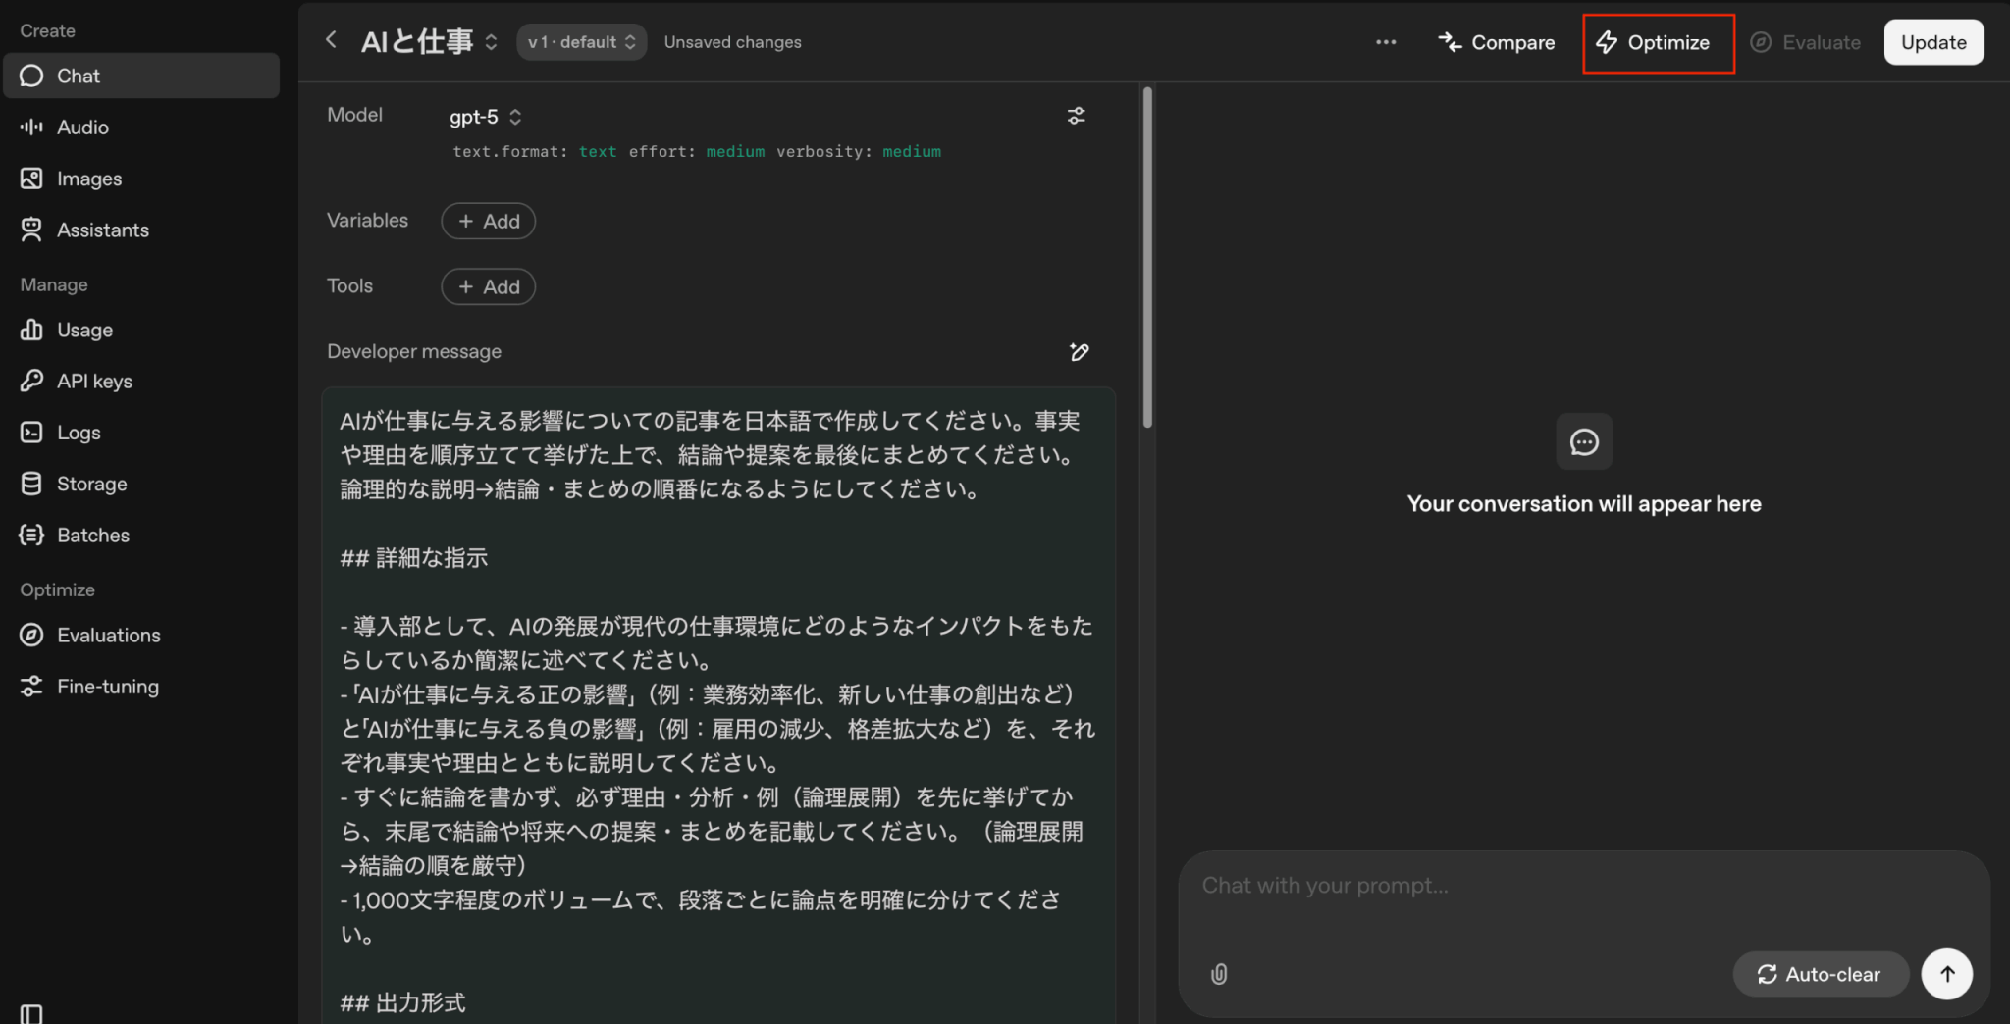Screen dimensions: 2010x1024
Task: Open model settings sliders icon
Action: tap(1076, 116)
